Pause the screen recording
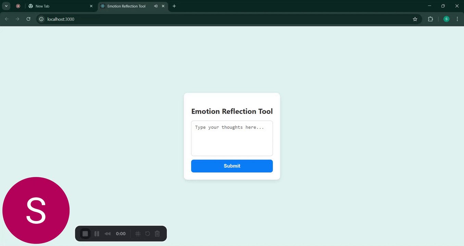Screen dimensions: 464x246 97,234
